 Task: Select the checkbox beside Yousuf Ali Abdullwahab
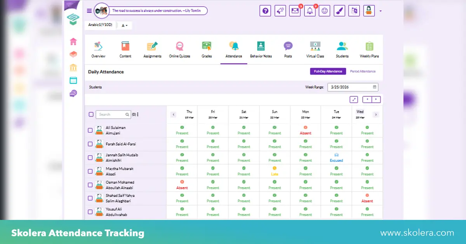tap(90, 212)
